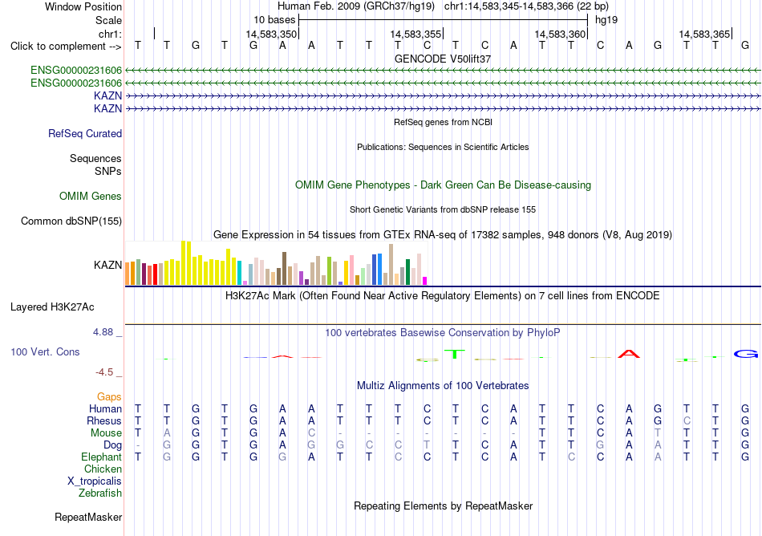
Task: Click 'chr1:14,583,345-14,583,366 (22 bp)' position text
Action: 526,6
